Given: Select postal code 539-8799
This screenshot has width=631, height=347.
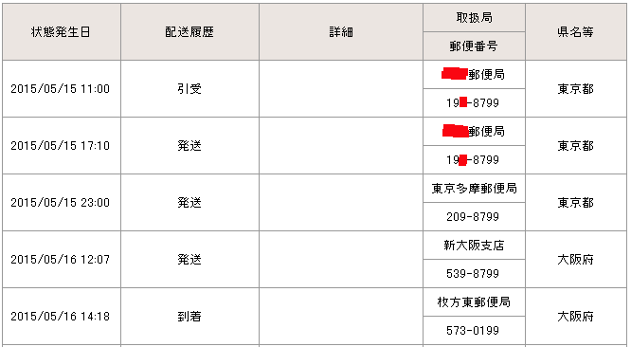Looking at the screenshot, I should tap(474, 274).
